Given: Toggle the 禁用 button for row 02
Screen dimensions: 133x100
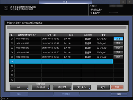Looking at the screenshot, I should [x=118, y=43].
